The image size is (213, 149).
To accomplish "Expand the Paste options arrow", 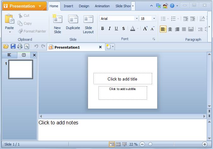I will point(10,32).
